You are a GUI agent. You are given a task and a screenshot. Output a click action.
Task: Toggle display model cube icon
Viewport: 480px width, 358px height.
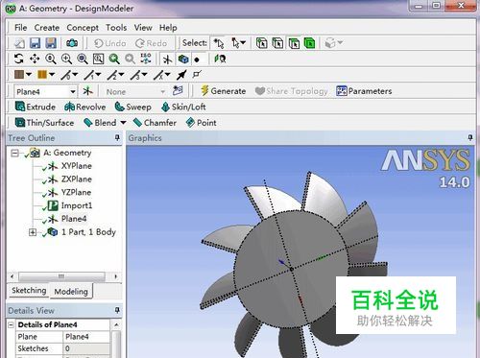(x=183, y=60)
